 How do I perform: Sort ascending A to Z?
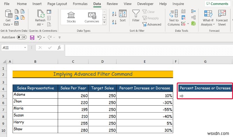pyautogui.click(x=114, y=14)
